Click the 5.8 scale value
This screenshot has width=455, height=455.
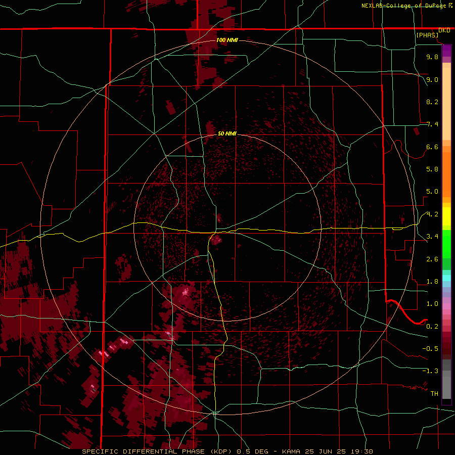(x=432, y=169)
